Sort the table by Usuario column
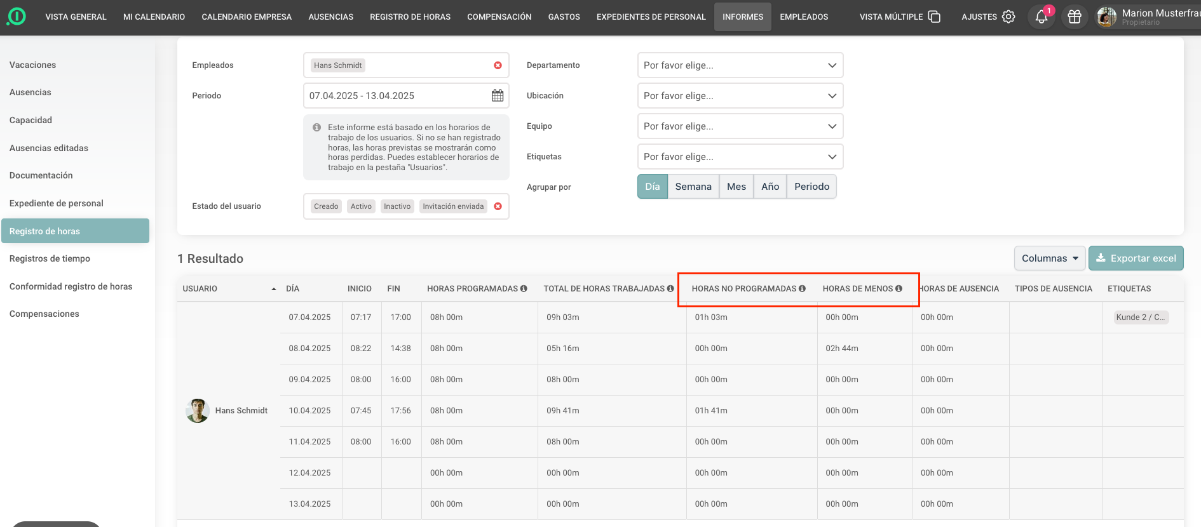Viewport: 1201px width, 527px height. pos(200,289)
